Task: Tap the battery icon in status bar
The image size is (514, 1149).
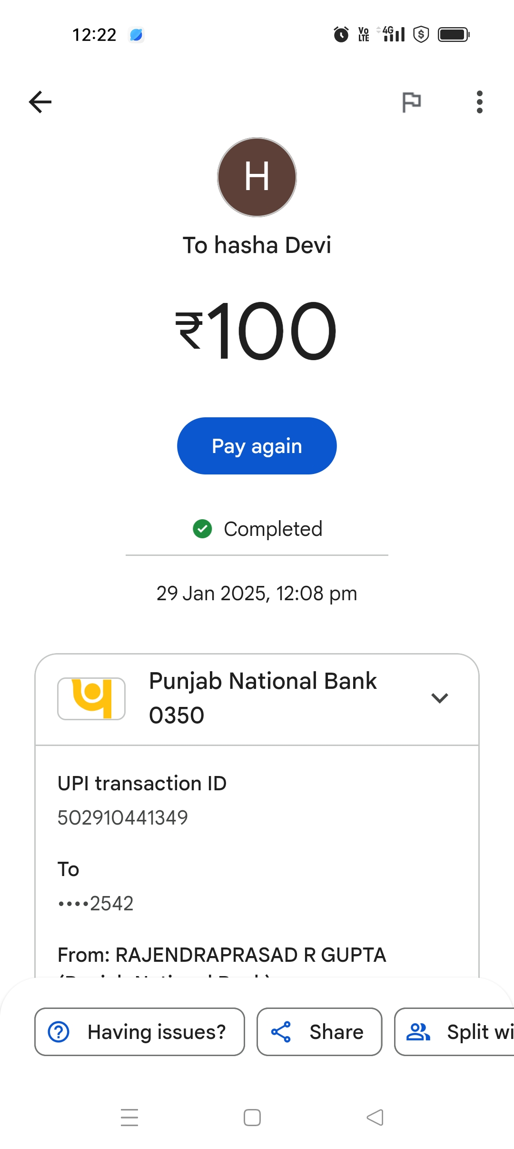Action: pos(454,35)
